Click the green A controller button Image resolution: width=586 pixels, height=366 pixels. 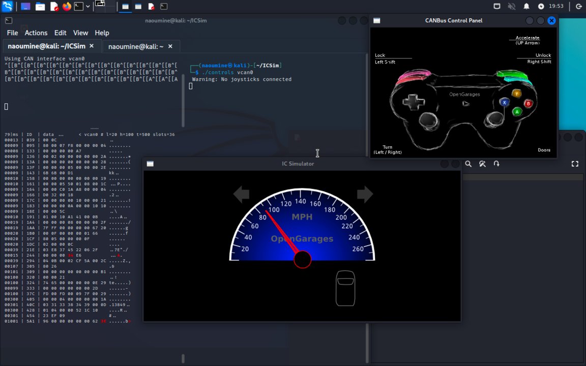(x=517, y=112)
